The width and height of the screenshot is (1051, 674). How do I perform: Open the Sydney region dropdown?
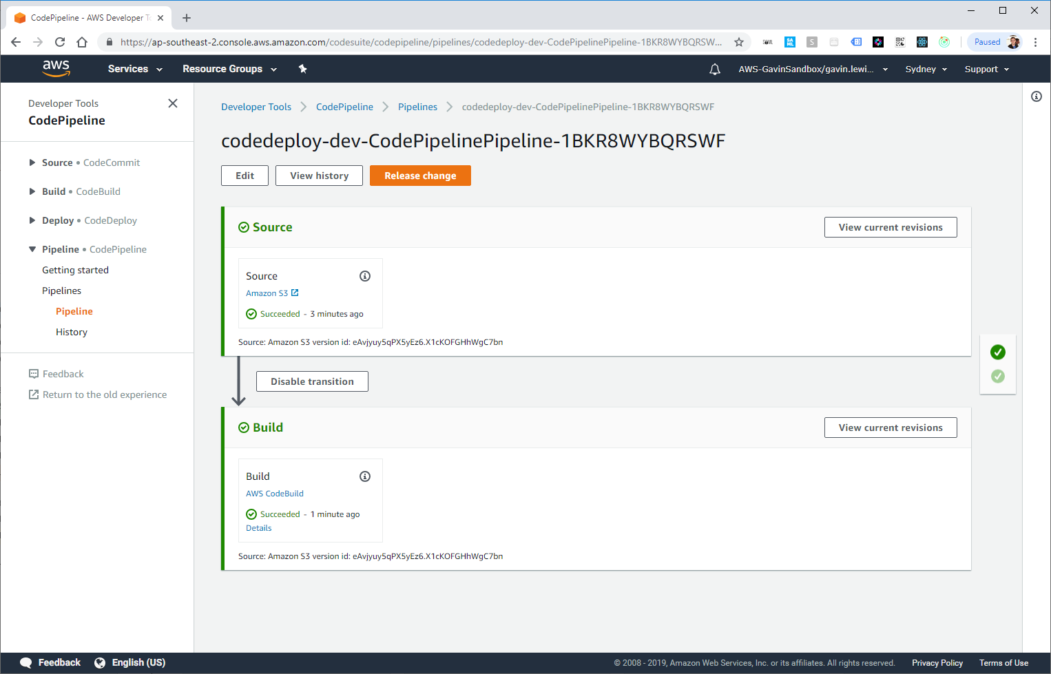pyautogui.click(x=926, y=69)
